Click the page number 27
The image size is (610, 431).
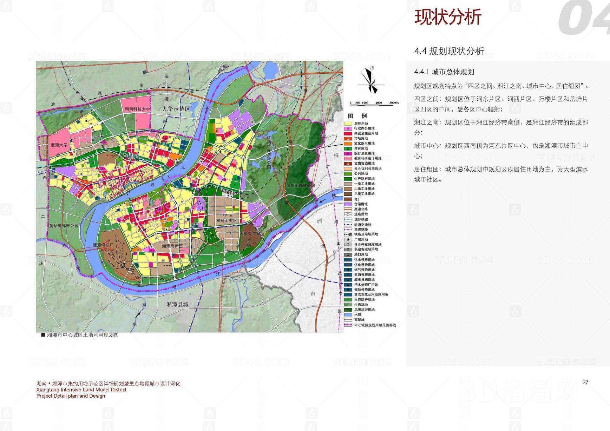pos(585,383)
